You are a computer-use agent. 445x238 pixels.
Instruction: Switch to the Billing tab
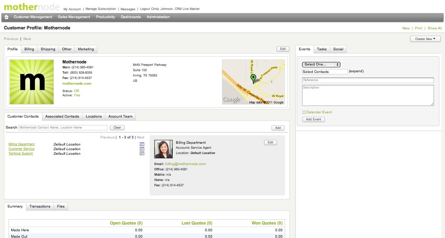pyautogui.click(x=29, y=49)
